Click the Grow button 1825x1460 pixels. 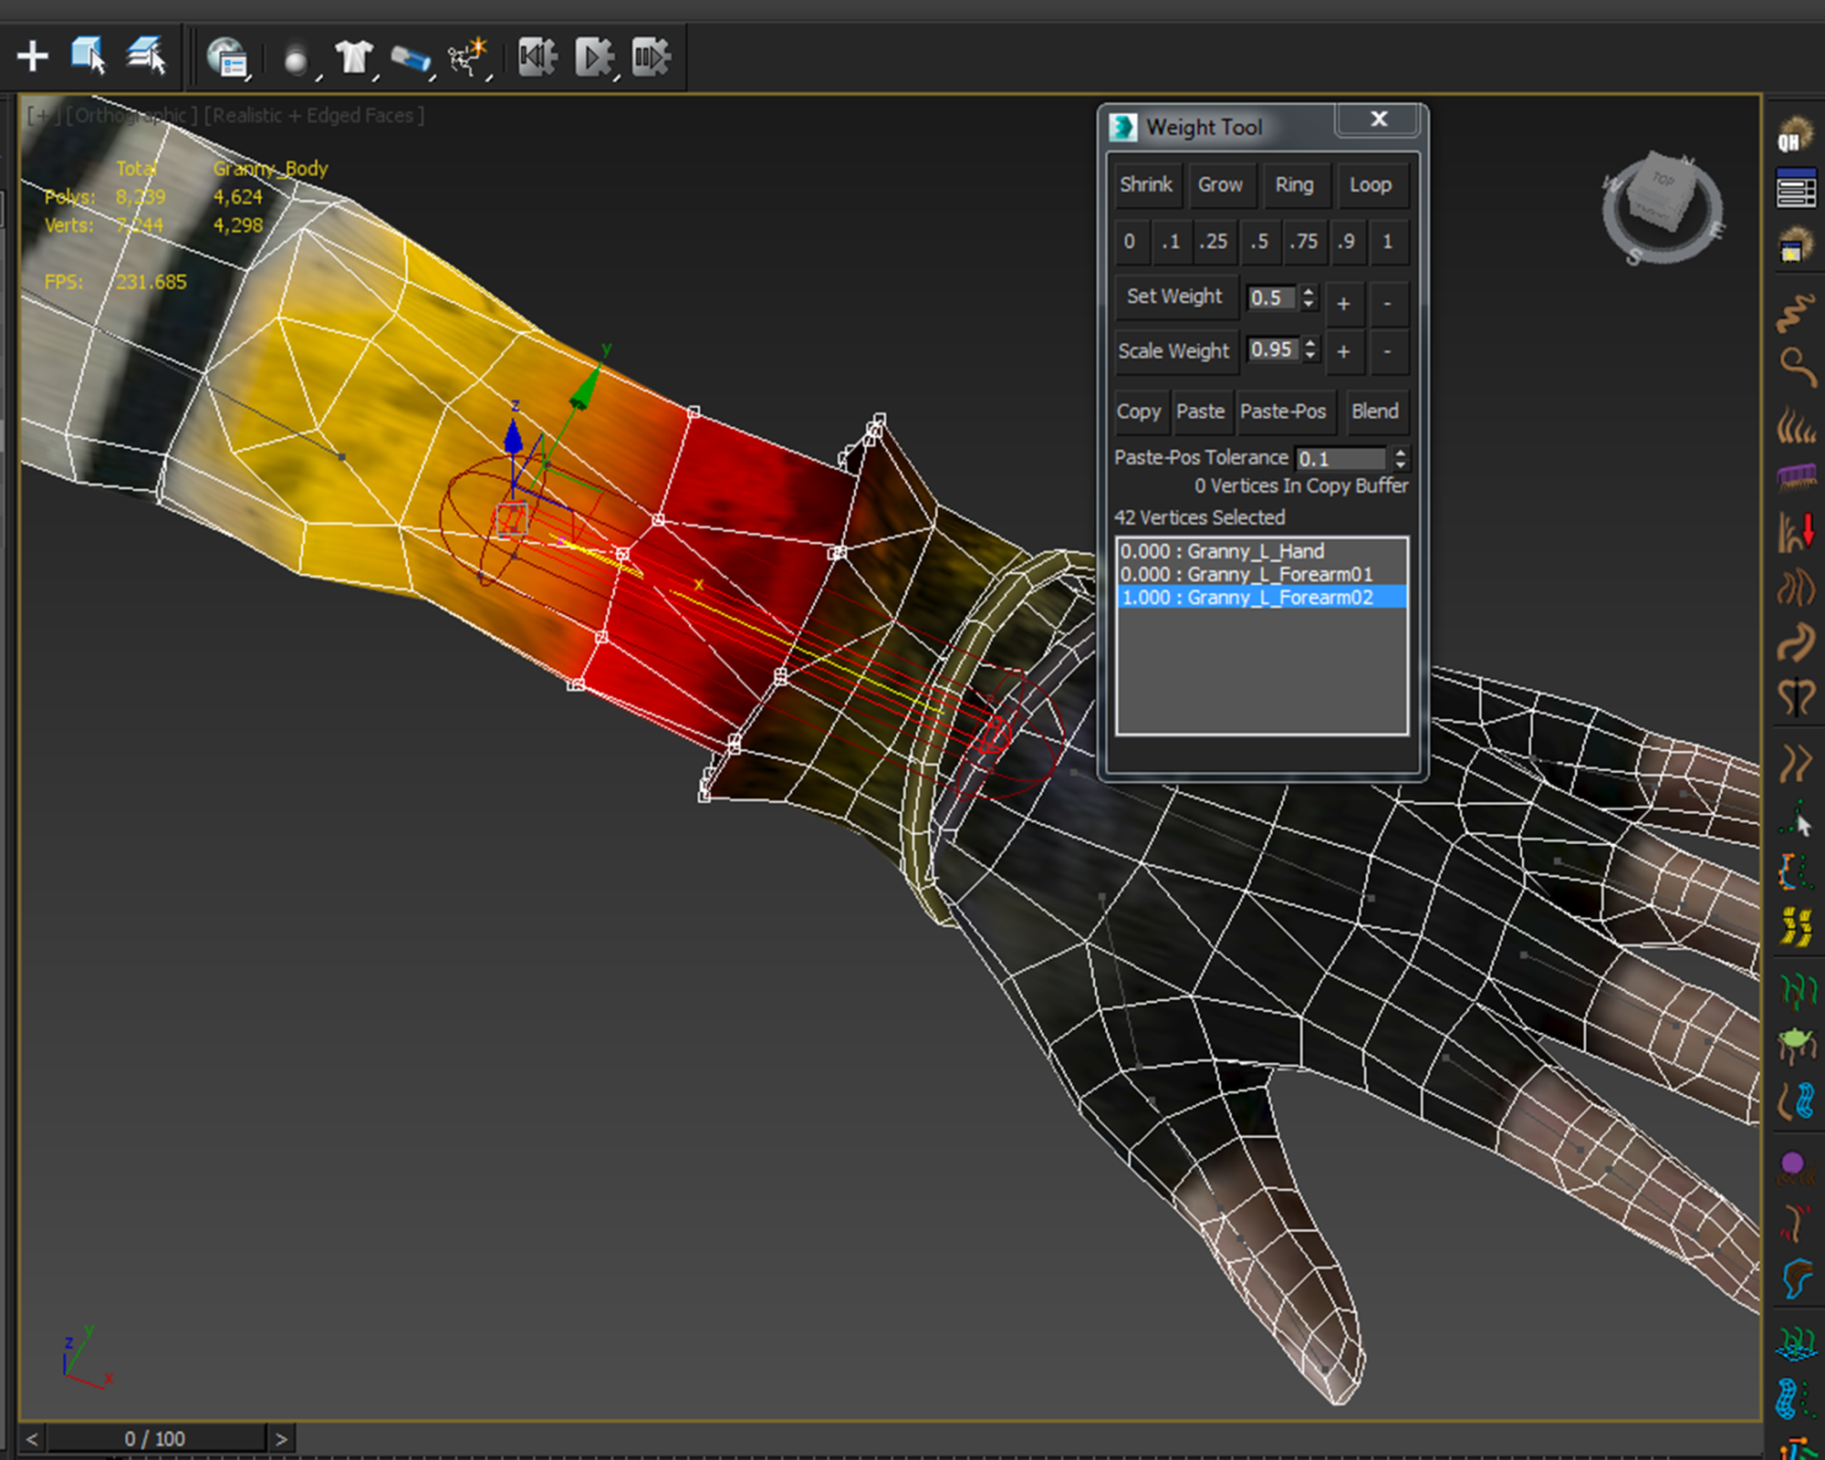point(1220,185)
